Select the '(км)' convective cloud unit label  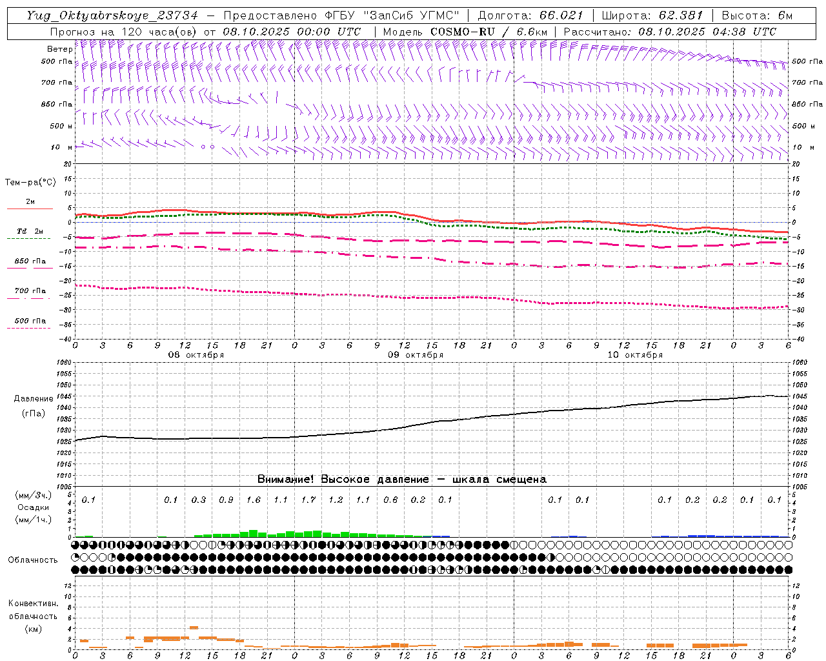[x=33, y=629]
